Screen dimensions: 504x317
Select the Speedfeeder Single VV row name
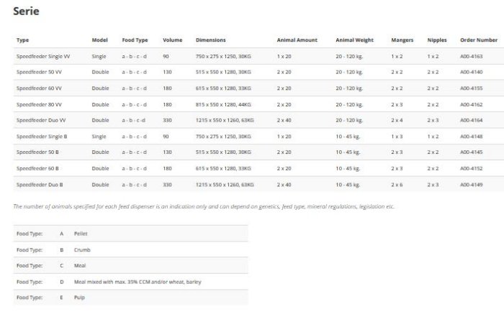[42, 56]
